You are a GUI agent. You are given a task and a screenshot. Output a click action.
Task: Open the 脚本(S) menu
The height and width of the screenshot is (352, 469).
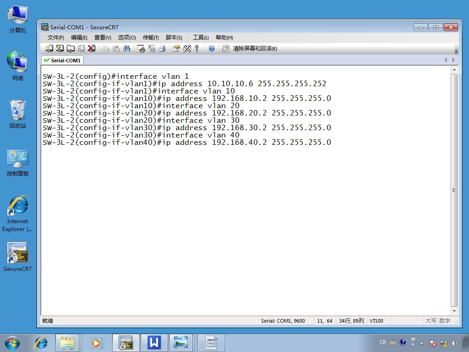[x=174, y=38]
